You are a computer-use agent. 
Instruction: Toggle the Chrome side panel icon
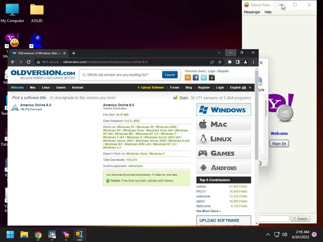238,62
